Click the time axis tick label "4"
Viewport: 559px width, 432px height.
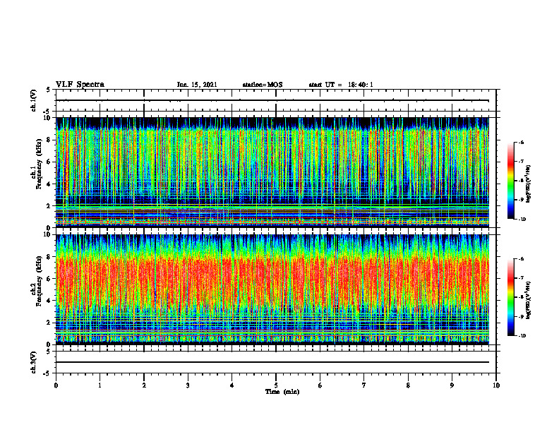232,385
